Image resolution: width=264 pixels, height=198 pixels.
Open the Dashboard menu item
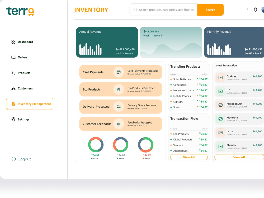22,42
